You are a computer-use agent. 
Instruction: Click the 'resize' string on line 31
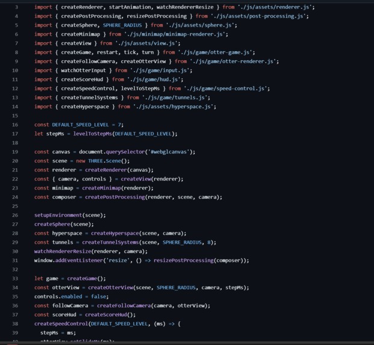pyautogui.click(x=118, y=261)
